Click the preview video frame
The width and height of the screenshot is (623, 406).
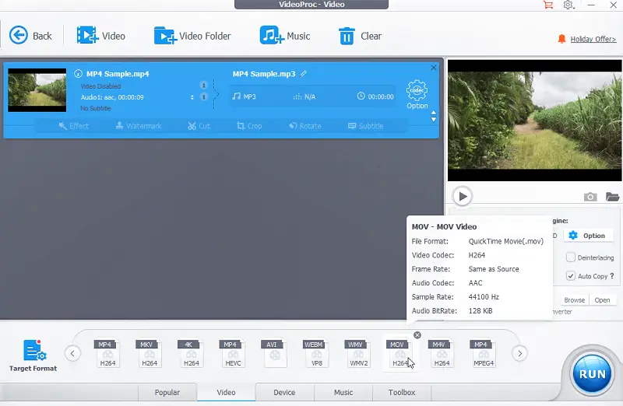(x=535, y=121)
